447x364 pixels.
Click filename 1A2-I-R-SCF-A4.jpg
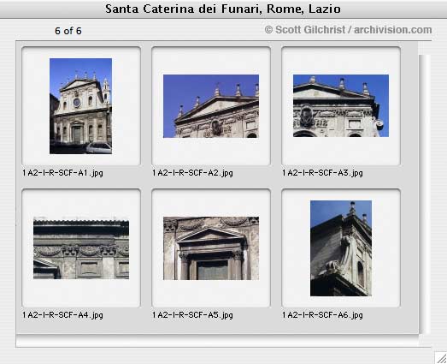(x=62, y=315)
